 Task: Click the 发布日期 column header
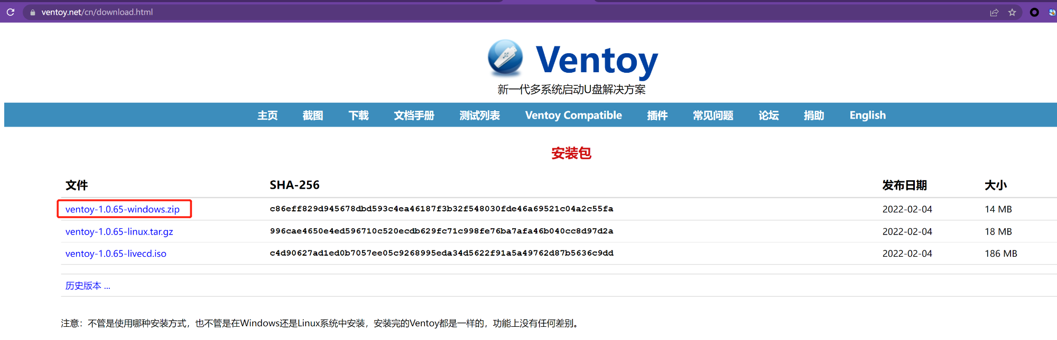click(x=904, y=185)
